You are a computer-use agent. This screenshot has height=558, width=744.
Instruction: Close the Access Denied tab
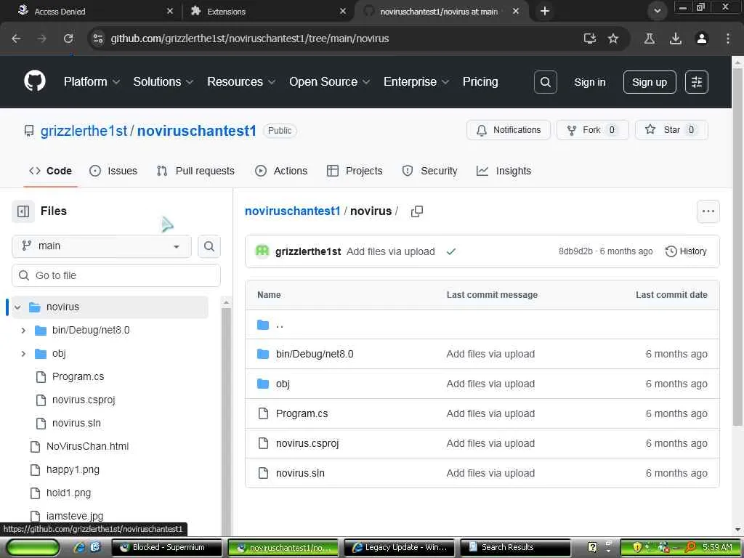[x=170, y=11]
